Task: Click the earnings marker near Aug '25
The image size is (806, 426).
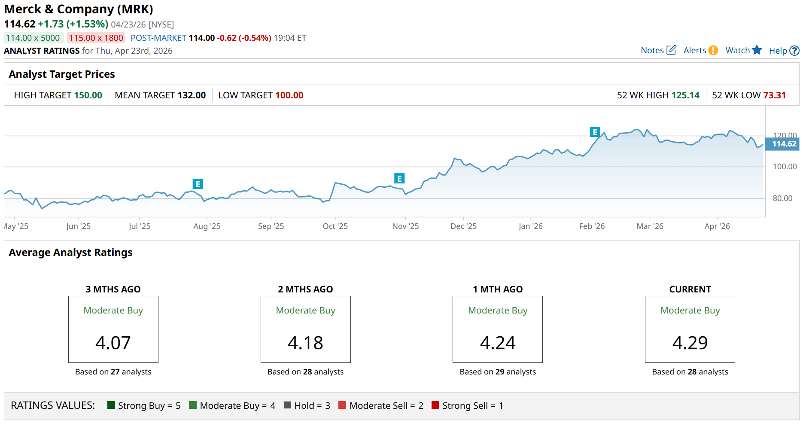Action: 198,184
